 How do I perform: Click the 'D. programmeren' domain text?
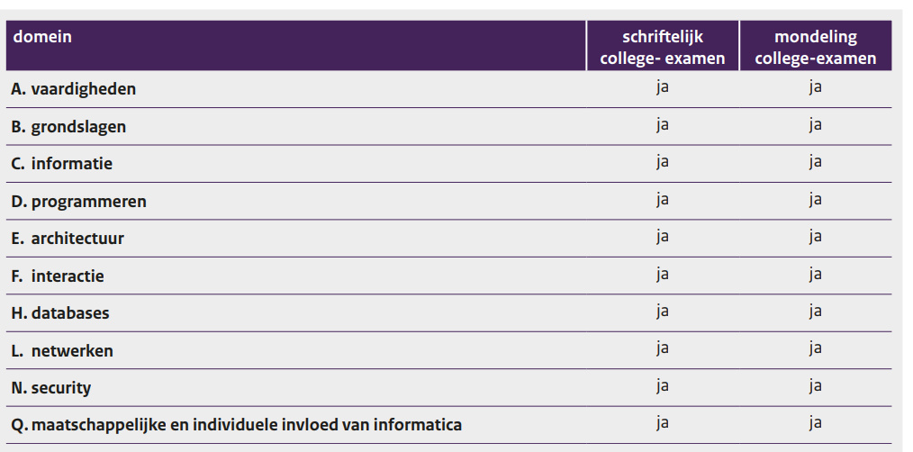(x=78, y=202)
